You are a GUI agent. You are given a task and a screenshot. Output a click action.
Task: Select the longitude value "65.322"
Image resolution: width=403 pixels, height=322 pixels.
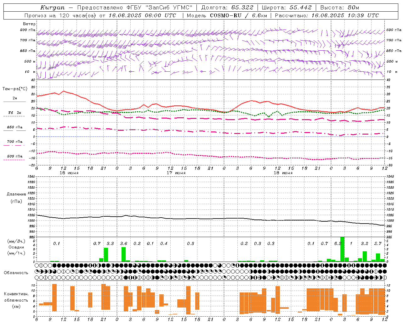point(242,8)
